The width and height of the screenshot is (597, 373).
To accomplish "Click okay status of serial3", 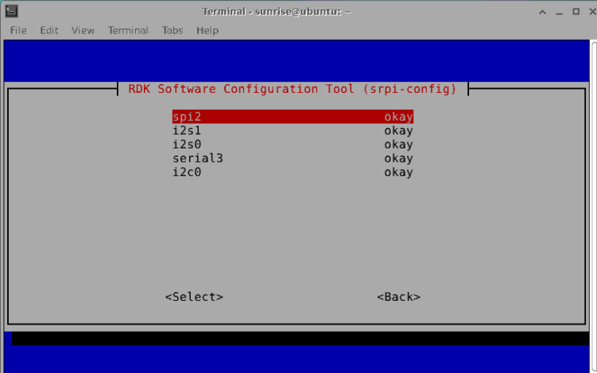I will [x=398, y=159].
